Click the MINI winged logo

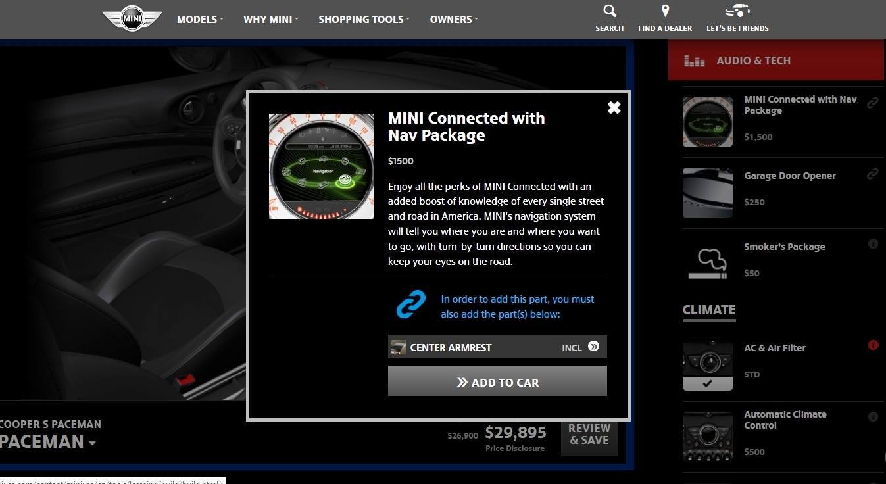[x=132, y=18]
